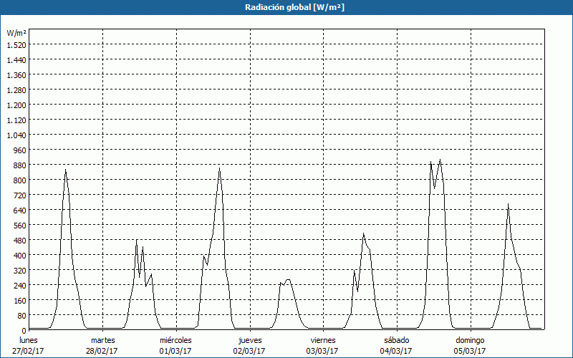Select the 1.520 y-axis value label

point(16,44)
